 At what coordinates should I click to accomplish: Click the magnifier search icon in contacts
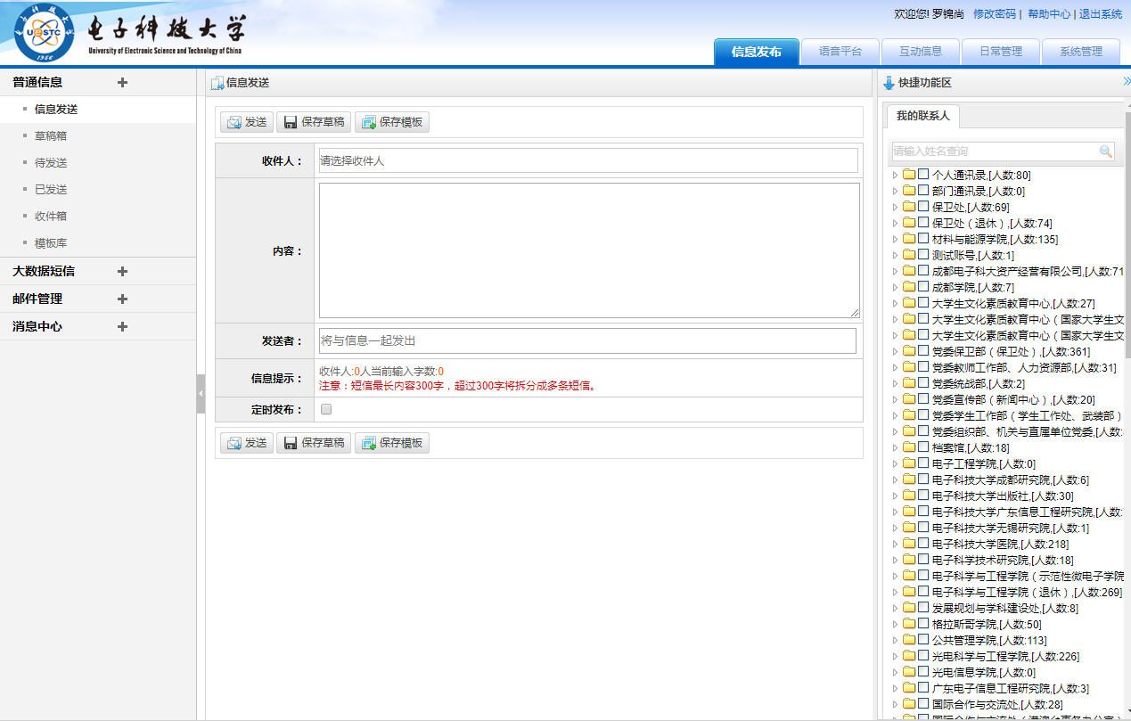(1105, 152)
